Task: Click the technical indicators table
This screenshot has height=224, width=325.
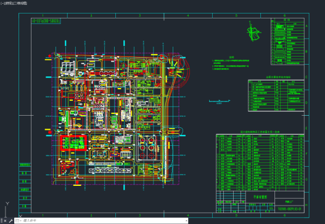Action: (x=276, y=95)
